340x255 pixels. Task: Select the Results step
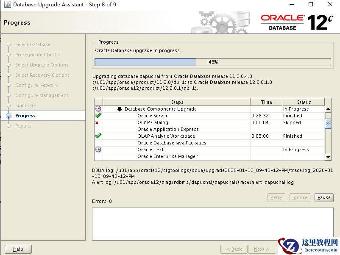(x=23, y=126)
